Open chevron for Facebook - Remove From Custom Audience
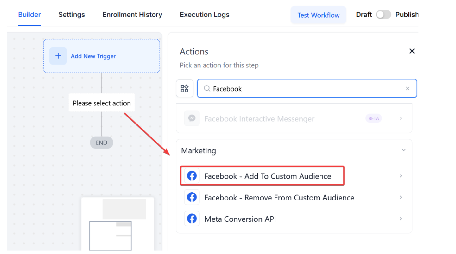This screenshot has height=254, width=456. click(x=401, y=197)
